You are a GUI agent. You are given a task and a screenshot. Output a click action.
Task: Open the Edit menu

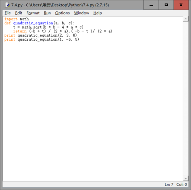tap(19, 13)
